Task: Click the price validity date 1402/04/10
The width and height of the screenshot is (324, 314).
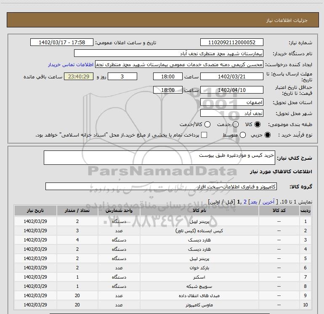Action: pyautogui.click(x=231, y=90)
